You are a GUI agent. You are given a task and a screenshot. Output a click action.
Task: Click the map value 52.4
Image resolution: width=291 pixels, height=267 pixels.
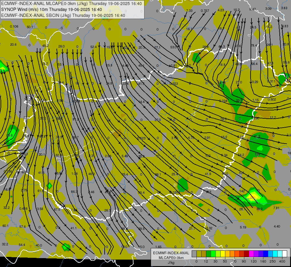coord(94,47)
